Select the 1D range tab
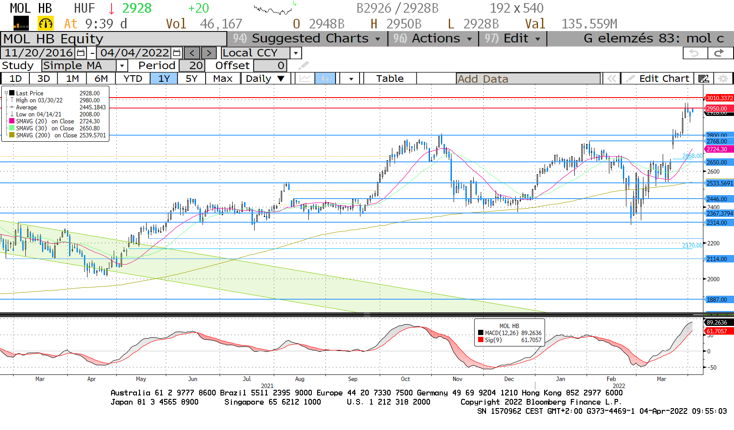Screen dimensions: 734x430 point(15,79)
